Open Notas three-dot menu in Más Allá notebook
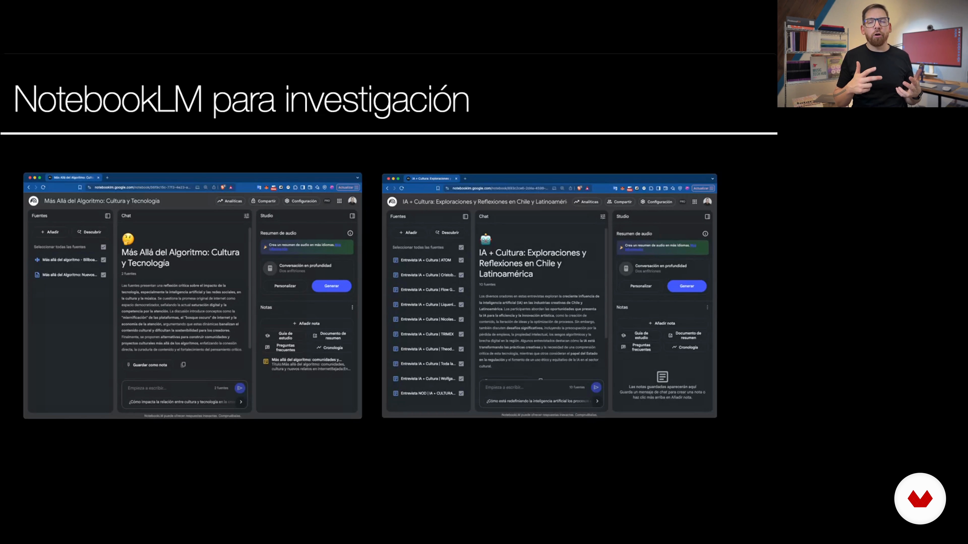 352,308
